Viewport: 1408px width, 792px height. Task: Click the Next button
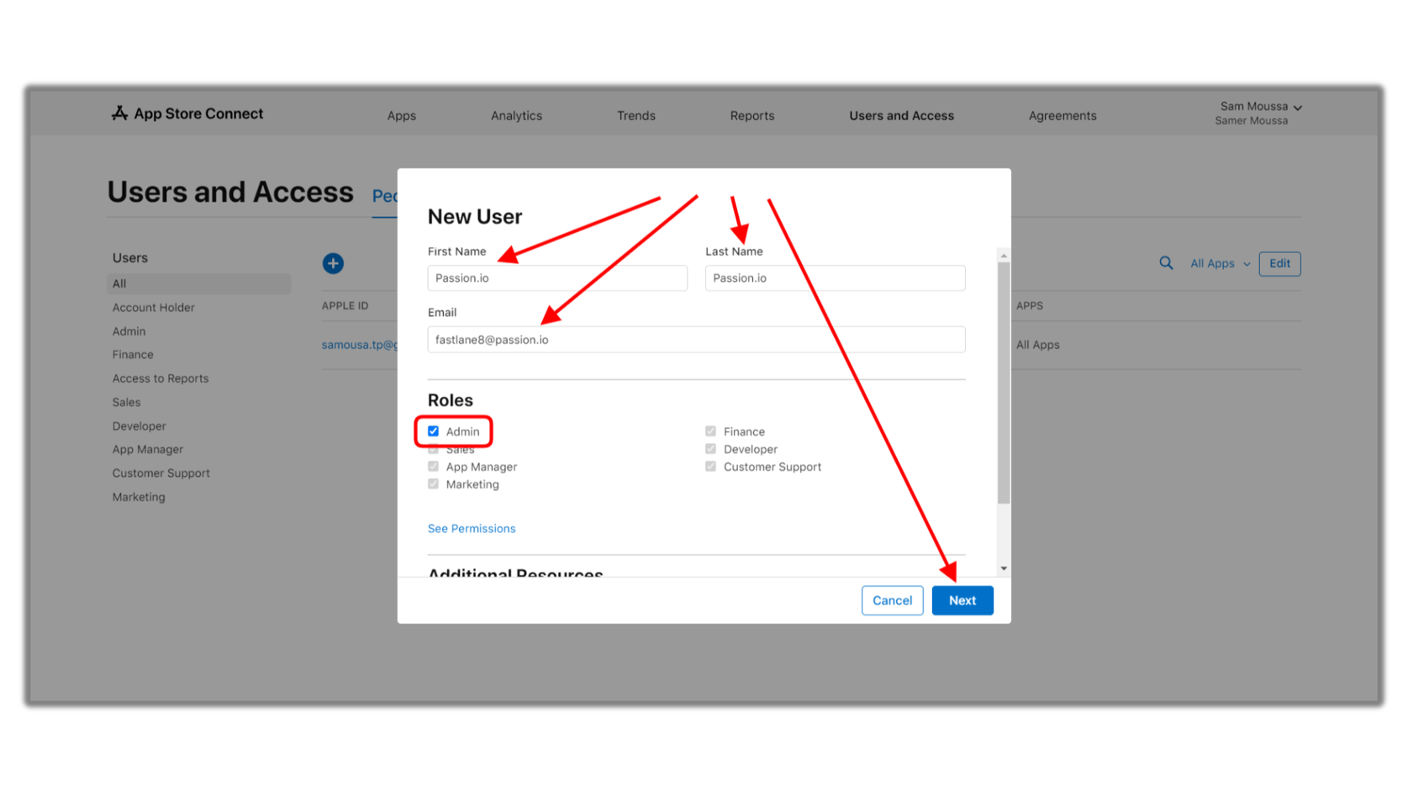[962, 600]
